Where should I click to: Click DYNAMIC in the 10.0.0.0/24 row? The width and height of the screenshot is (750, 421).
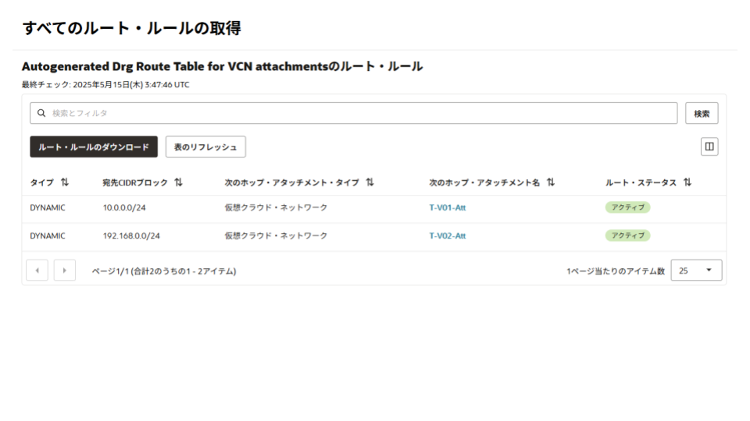tap(48, 207)
